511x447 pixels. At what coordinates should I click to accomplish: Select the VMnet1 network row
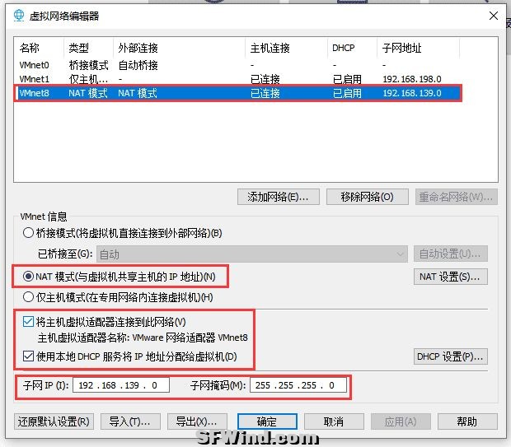237,79
